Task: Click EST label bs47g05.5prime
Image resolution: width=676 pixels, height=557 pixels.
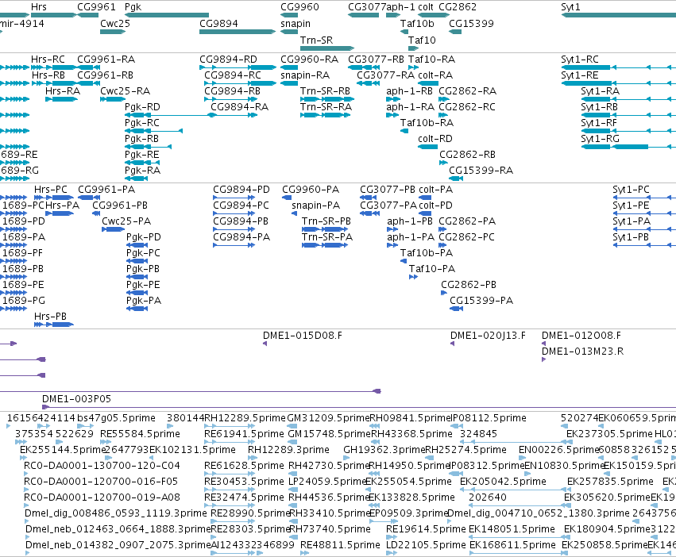Action: pos(116,418)
